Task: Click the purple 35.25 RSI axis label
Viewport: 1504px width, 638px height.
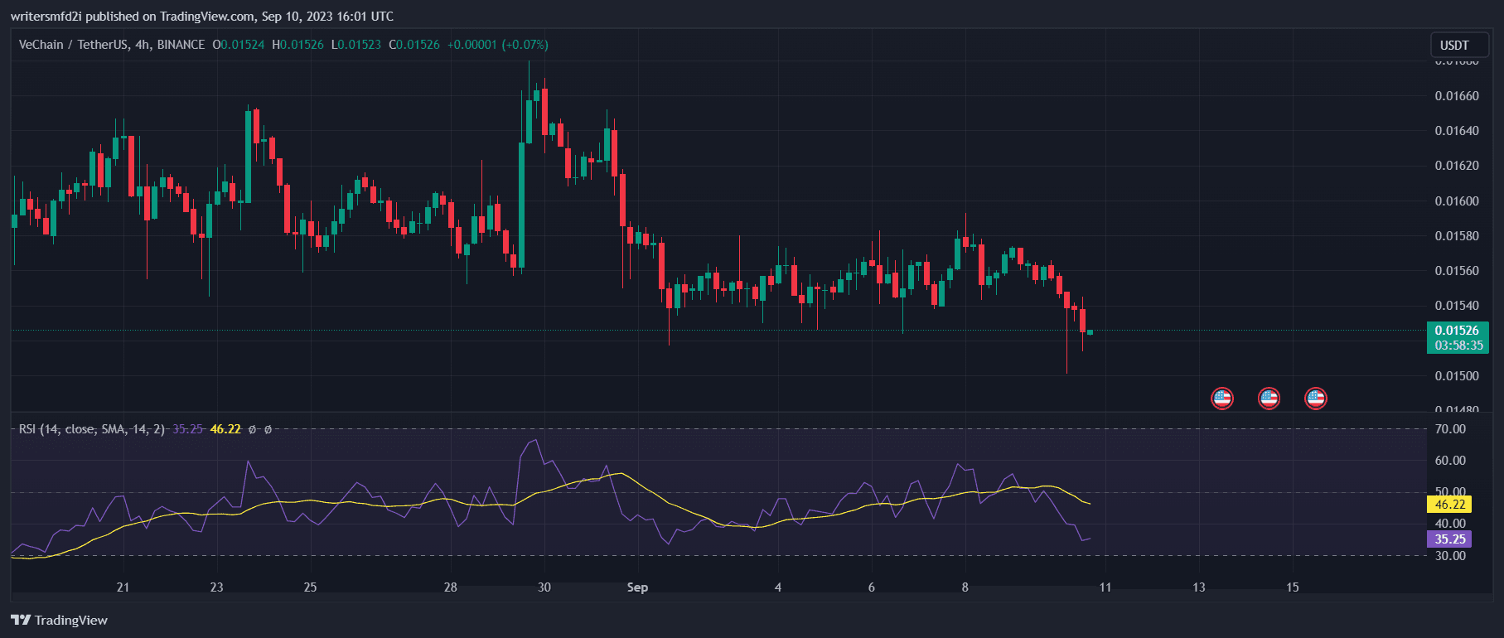Action: 1449,539
